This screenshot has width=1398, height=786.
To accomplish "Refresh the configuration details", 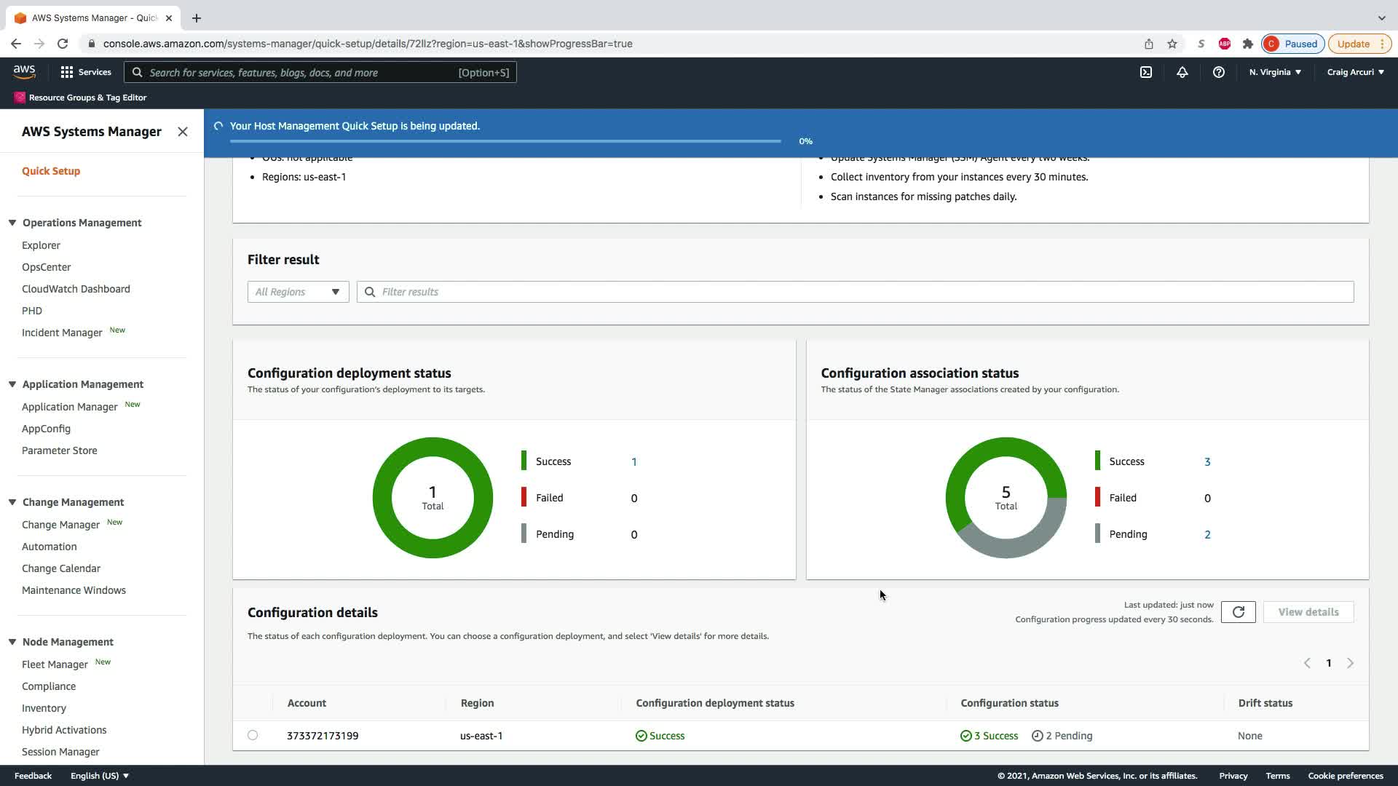I will 1238,612.
